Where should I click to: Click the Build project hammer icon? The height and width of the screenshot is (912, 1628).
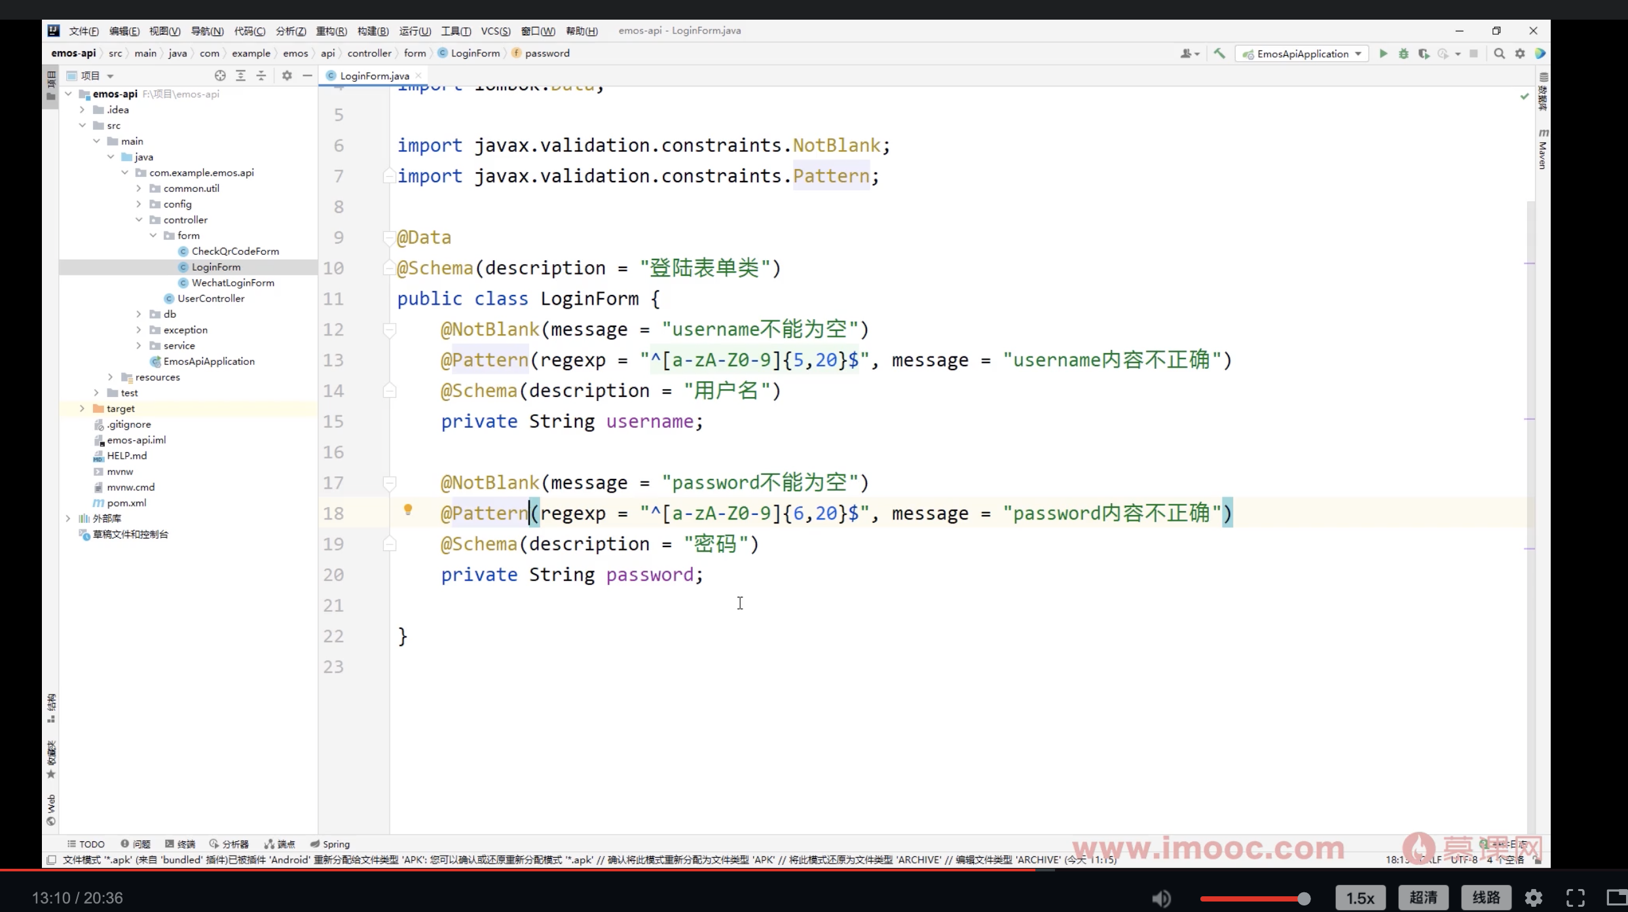click(x=1219, y=54)
